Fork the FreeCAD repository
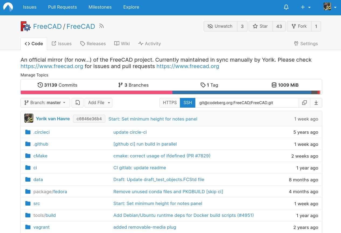341x233 pixels. (x=299, y=26)
